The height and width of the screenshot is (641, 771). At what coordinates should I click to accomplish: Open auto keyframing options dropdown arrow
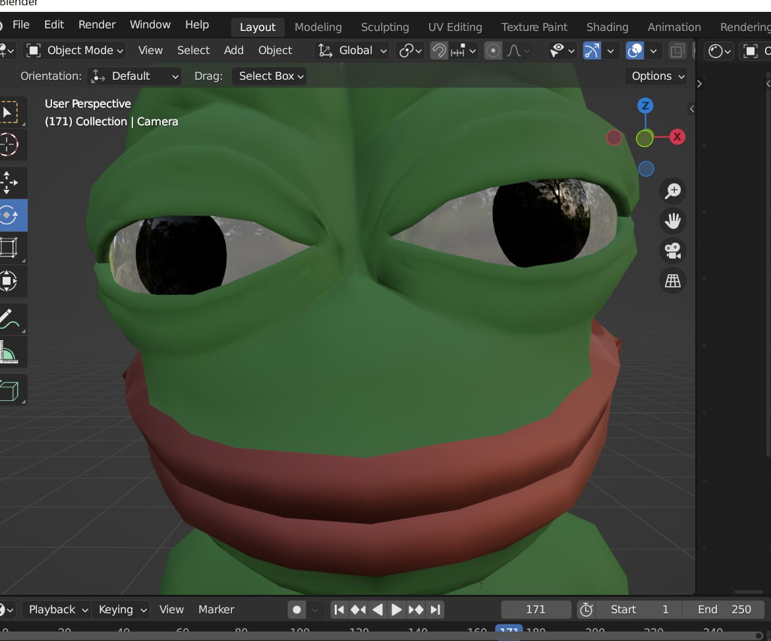click(315, 610)
